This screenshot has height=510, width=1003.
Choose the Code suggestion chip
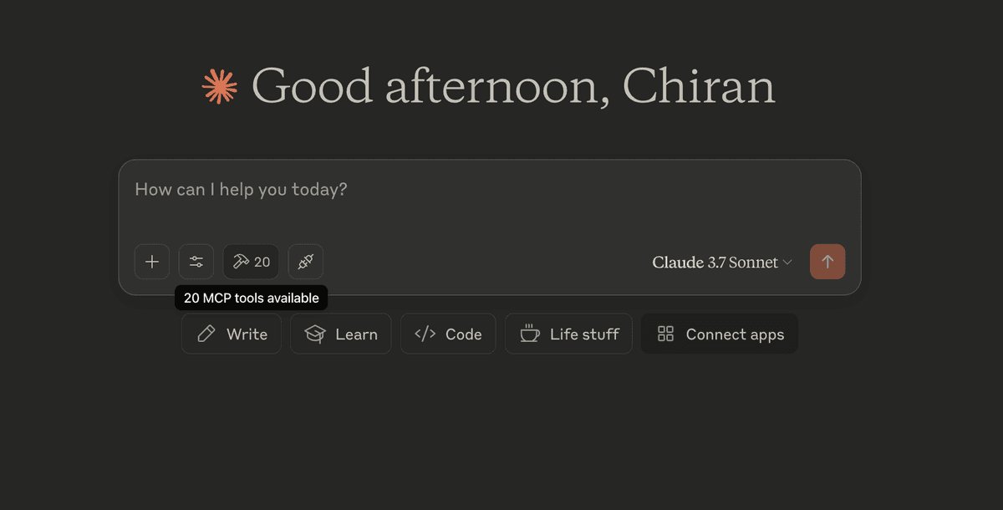click(448, 334)
